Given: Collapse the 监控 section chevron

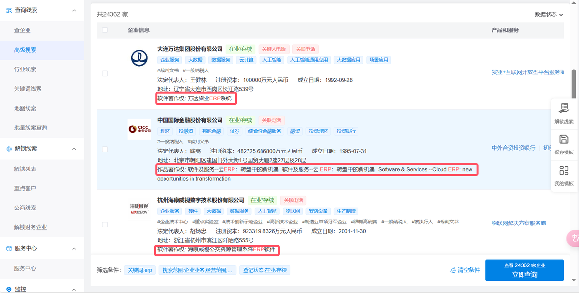Looking at the screenshot, I should (74, 289).
